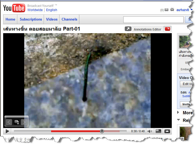Screen dimensions: 196x144
Task: Go to previous annotation with left arrow
Action: click(x=9, y=122)
